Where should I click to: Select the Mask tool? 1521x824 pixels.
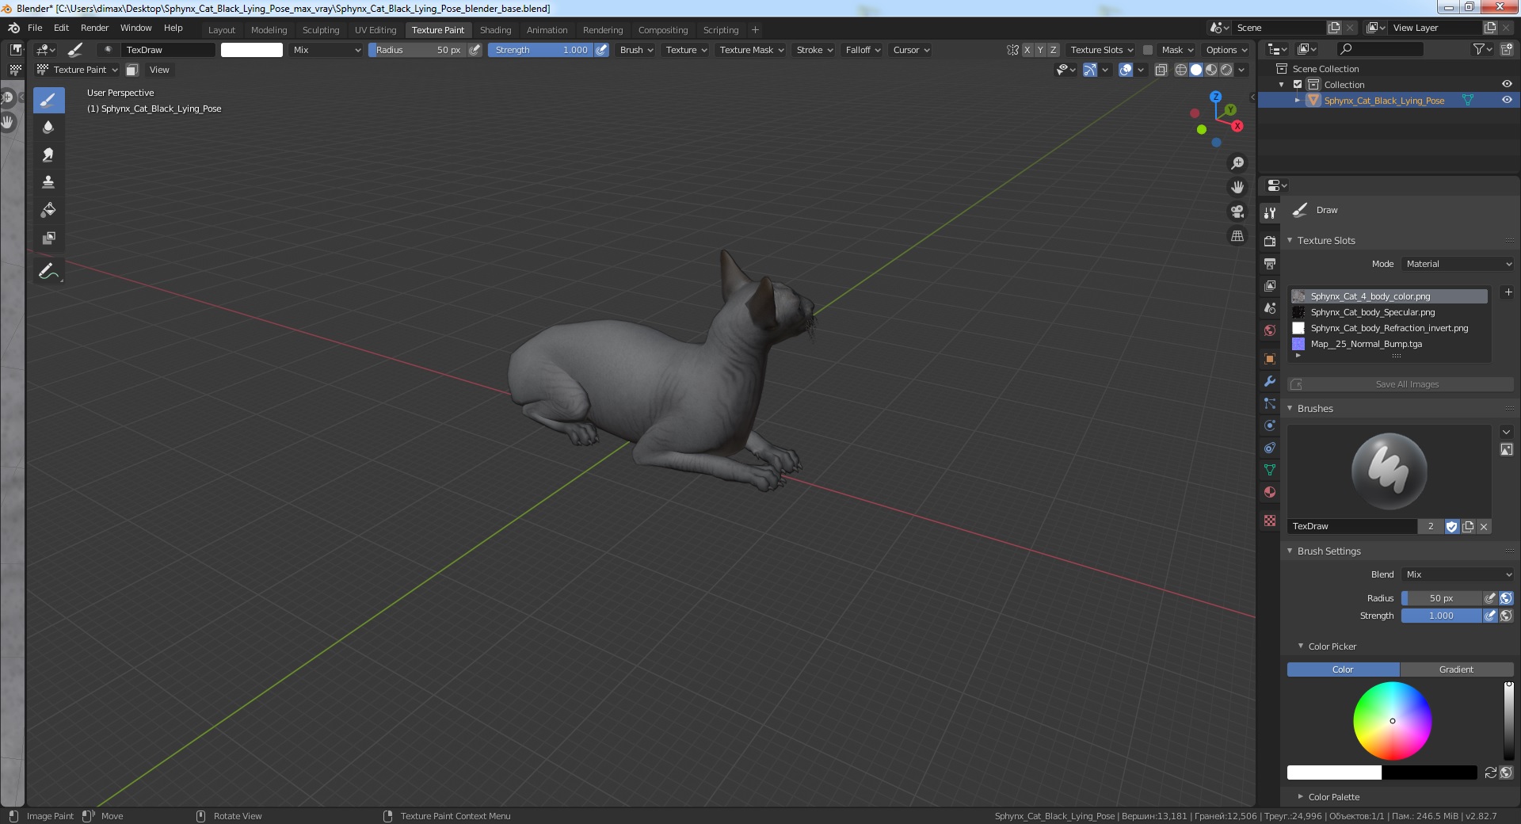pos(48,238)
